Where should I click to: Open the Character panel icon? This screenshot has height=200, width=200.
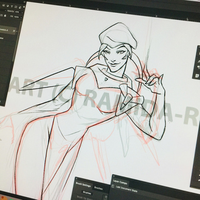click(199, 62)
